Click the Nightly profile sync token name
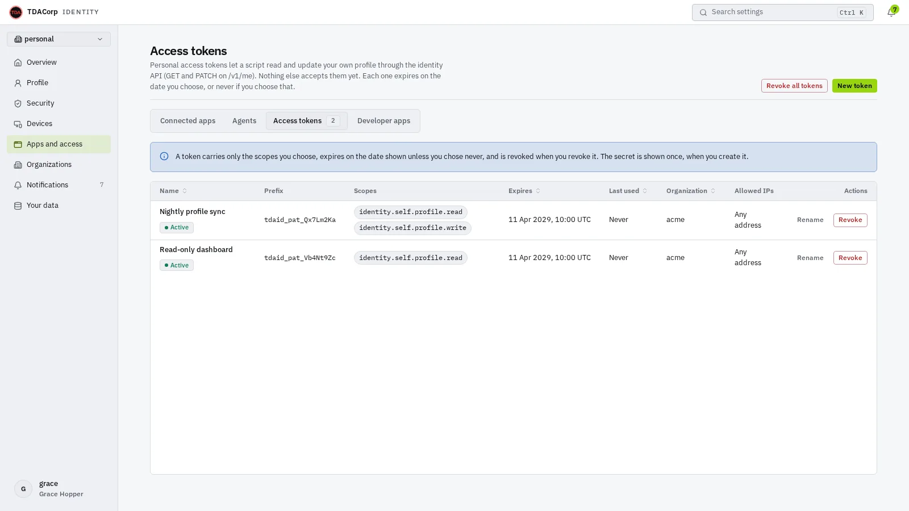Image resolution: width=909 pixels, height=511 pixels. (x=193, y=212)
